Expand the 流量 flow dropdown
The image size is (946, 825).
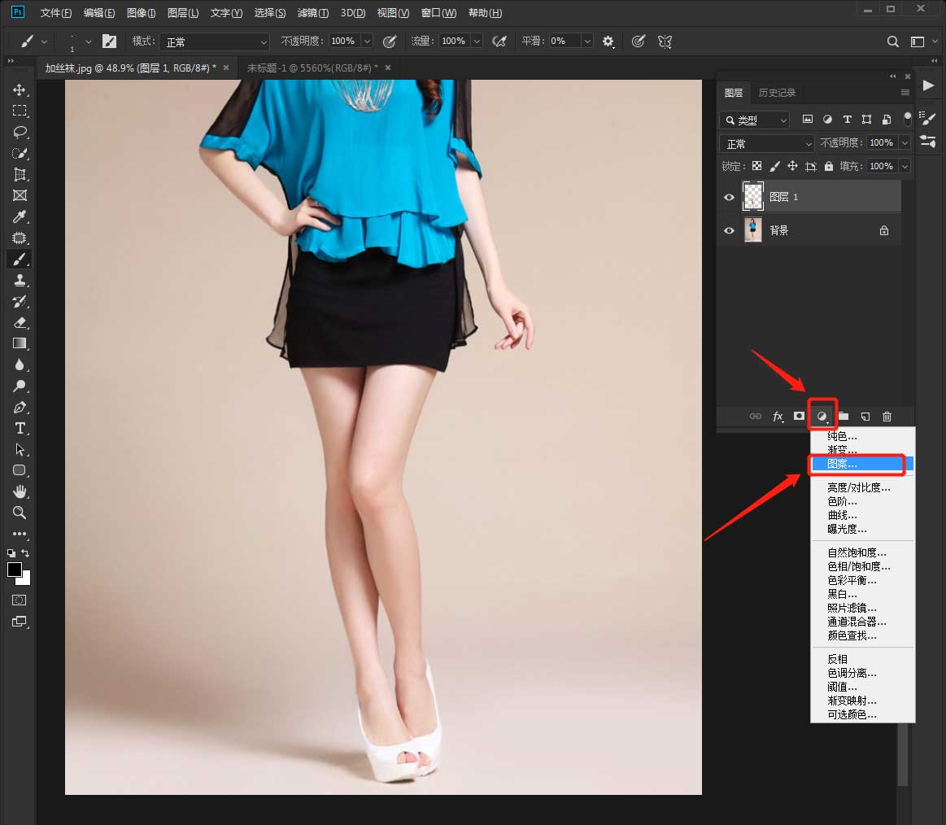(x=477, y=41)
